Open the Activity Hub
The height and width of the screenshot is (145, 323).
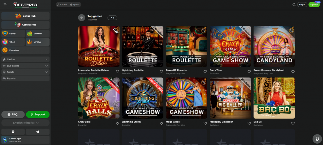click(x=25, y=25)
